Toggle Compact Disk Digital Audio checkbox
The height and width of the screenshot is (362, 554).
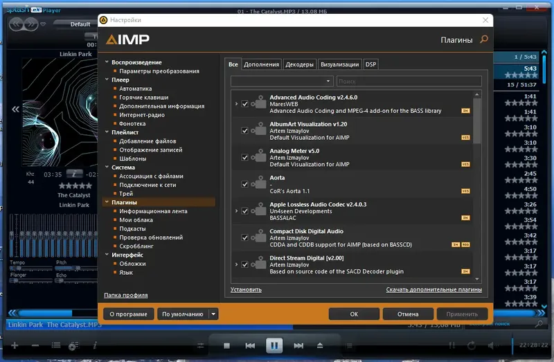click(244, 237)
